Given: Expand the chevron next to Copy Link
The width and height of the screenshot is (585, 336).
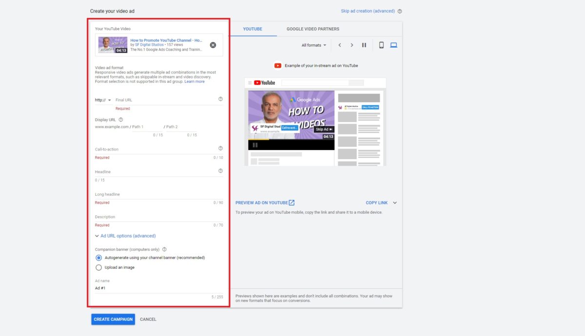Looking at the screenshot, I should coord(395,203).
